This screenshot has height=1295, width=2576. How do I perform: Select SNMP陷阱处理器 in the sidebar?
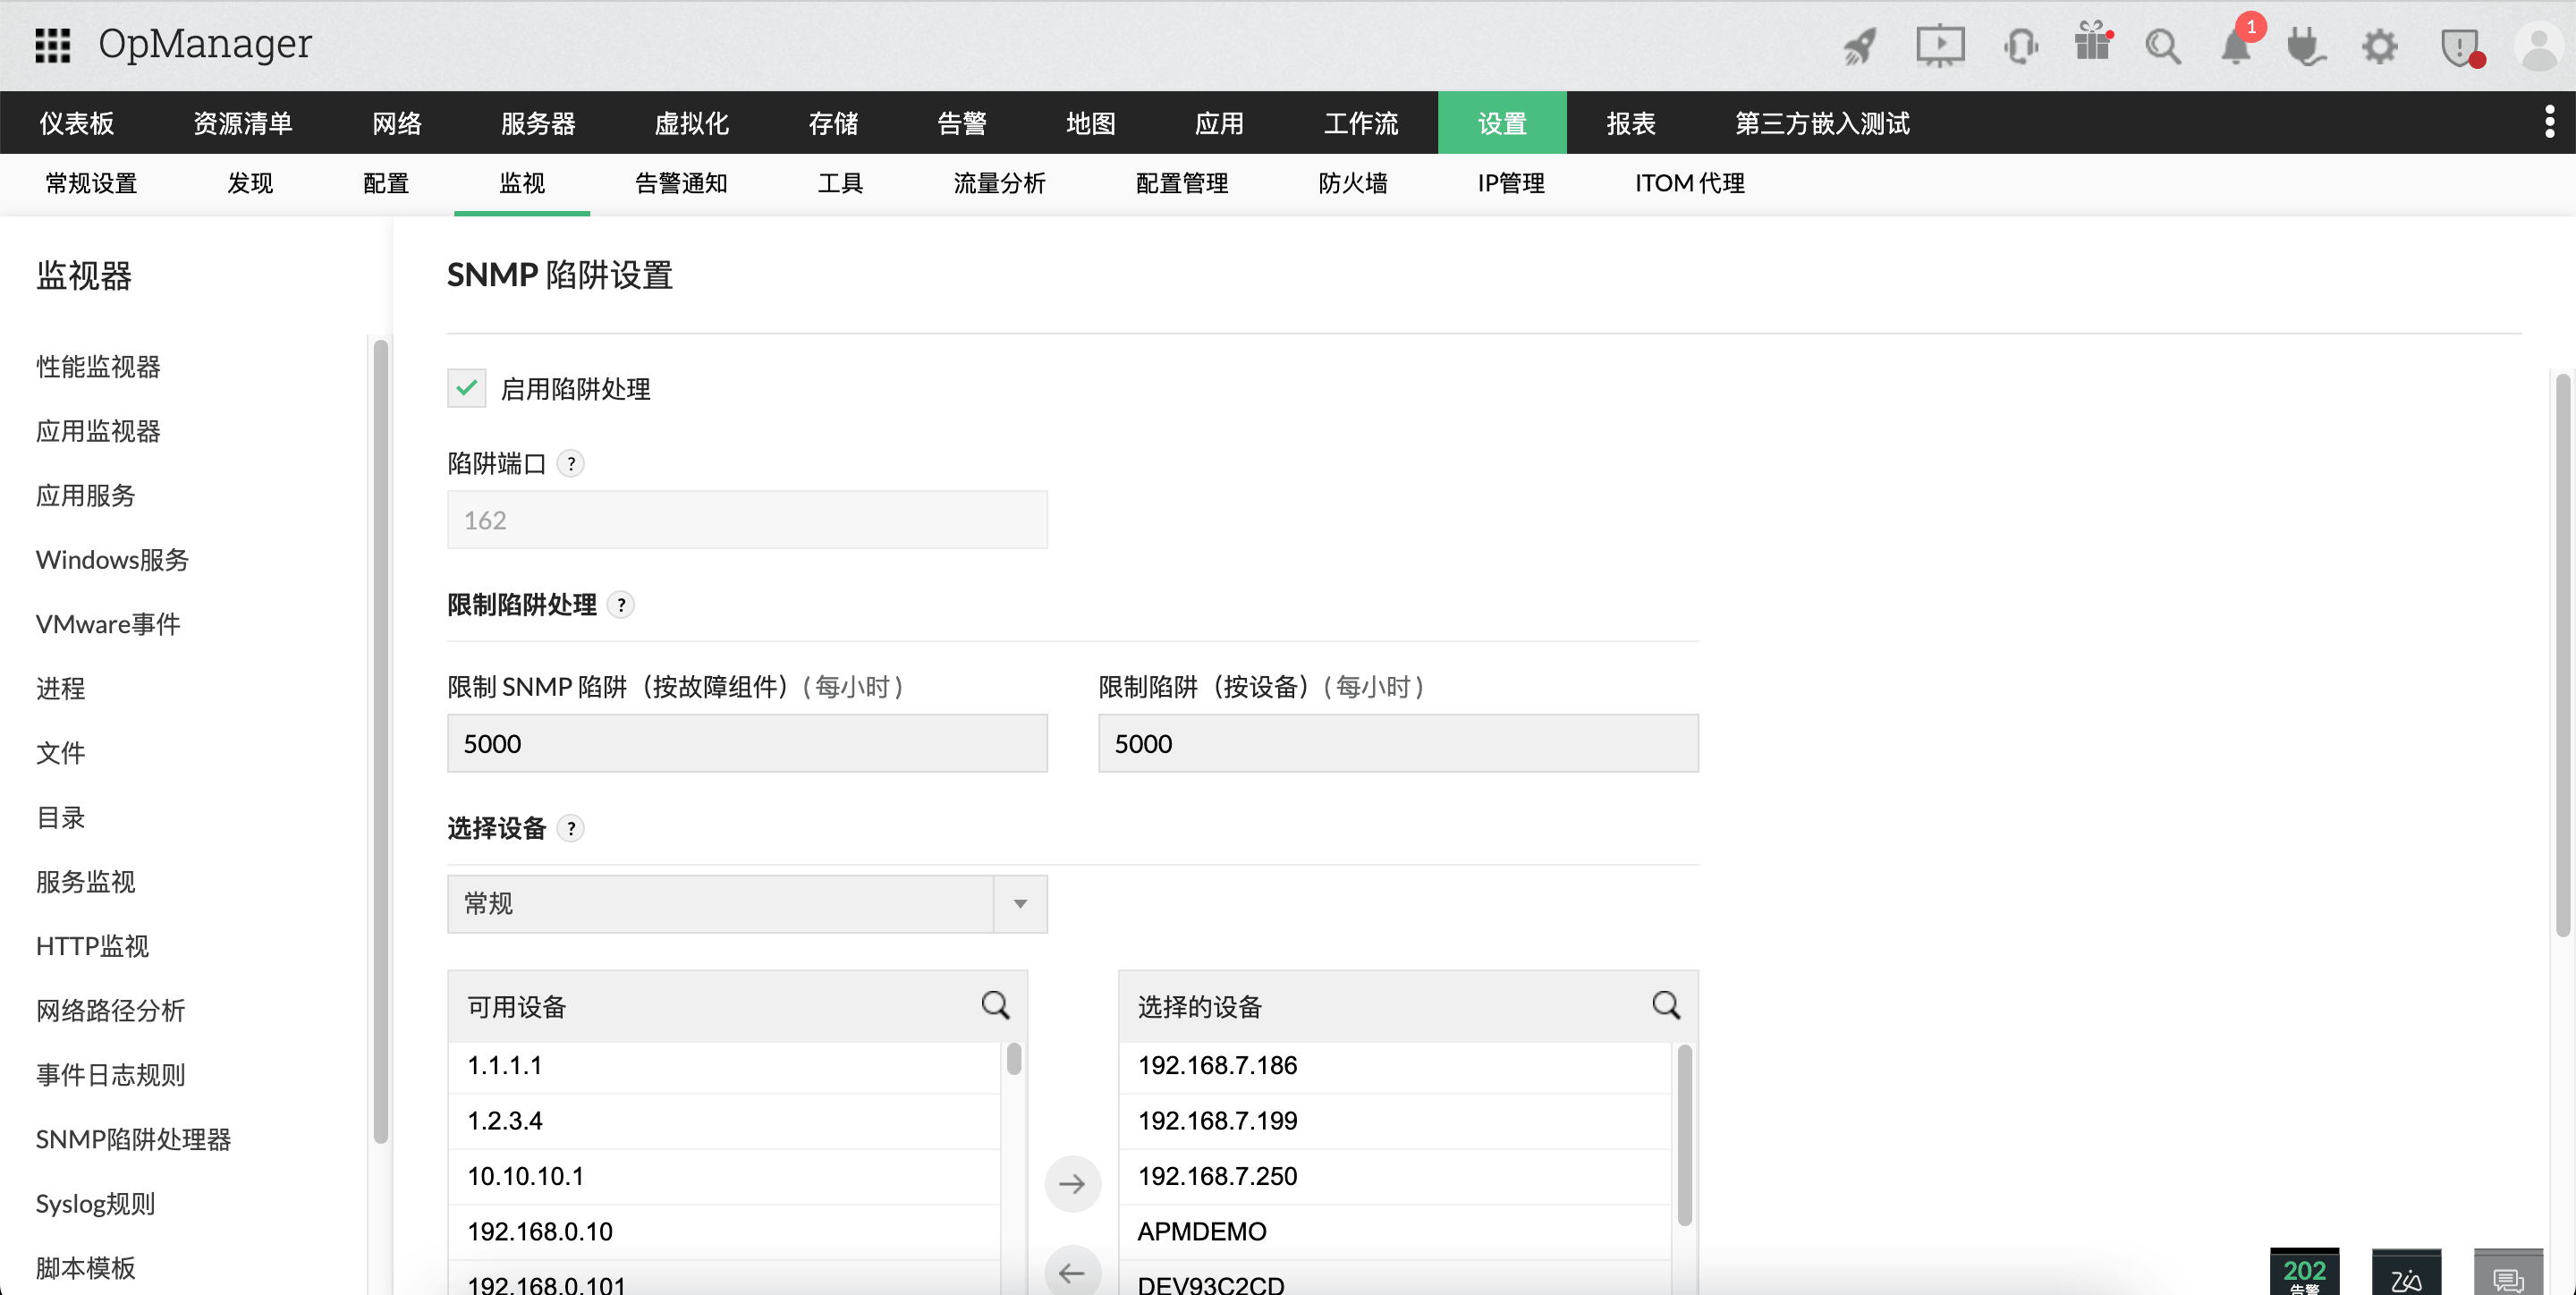point(134,1139)
